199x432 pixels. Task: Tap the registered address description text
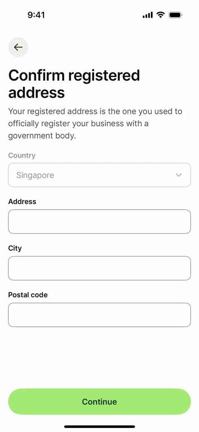95,124
